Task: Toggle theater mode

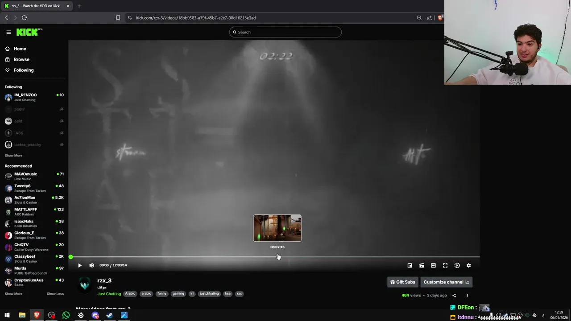Action: [433, 265]
